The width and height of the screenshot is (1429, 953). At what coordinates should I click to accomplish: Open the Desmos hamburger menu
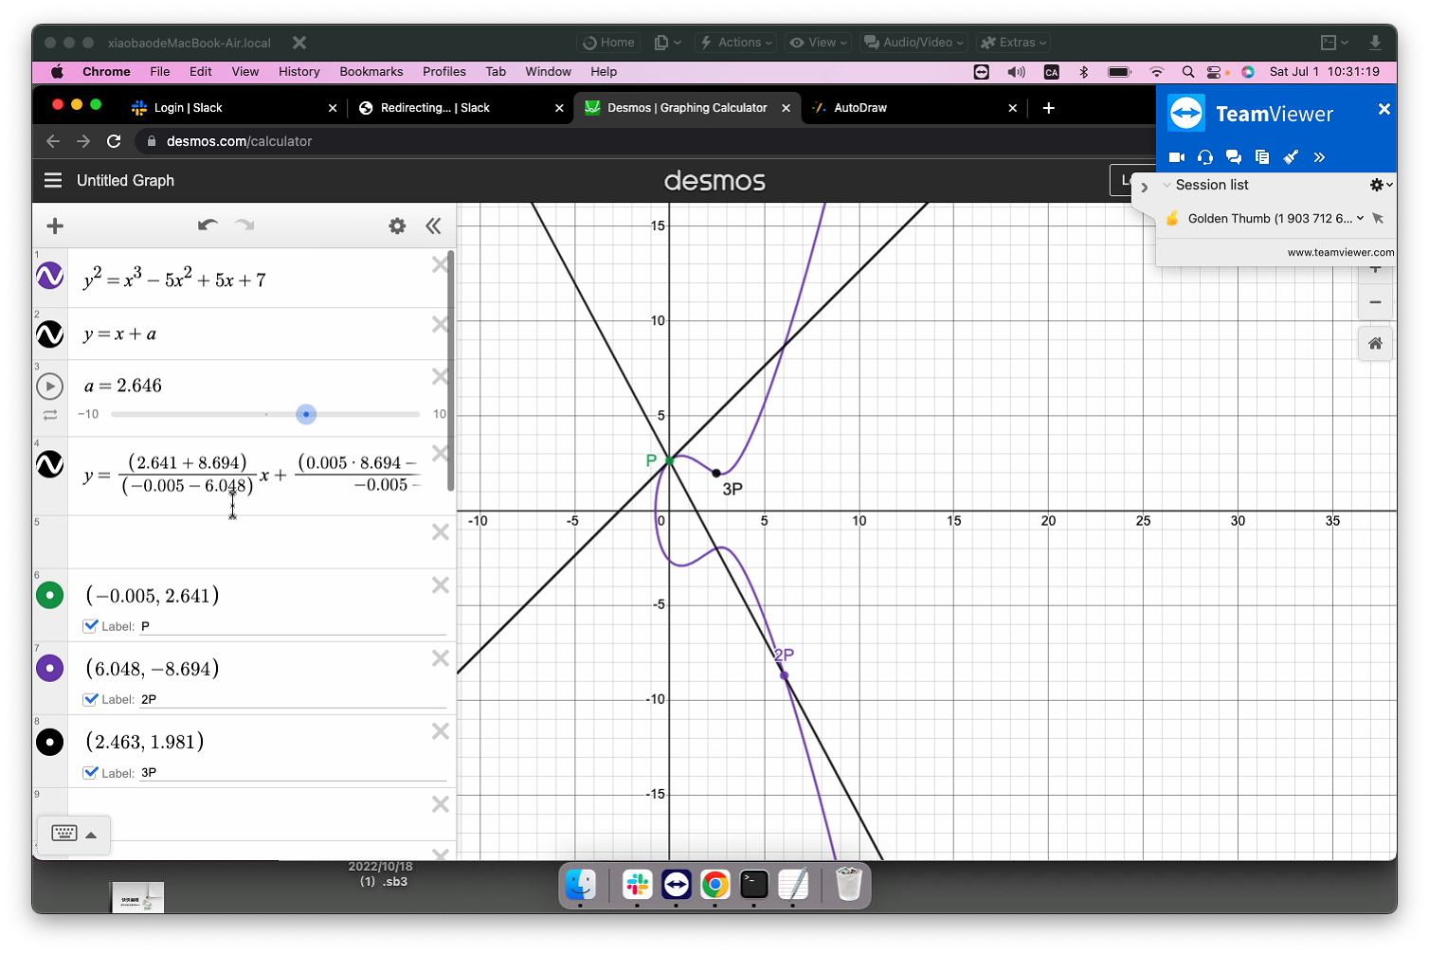coord(53,180)
